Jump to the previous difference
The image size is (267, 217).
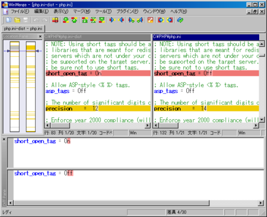[74, 20]
